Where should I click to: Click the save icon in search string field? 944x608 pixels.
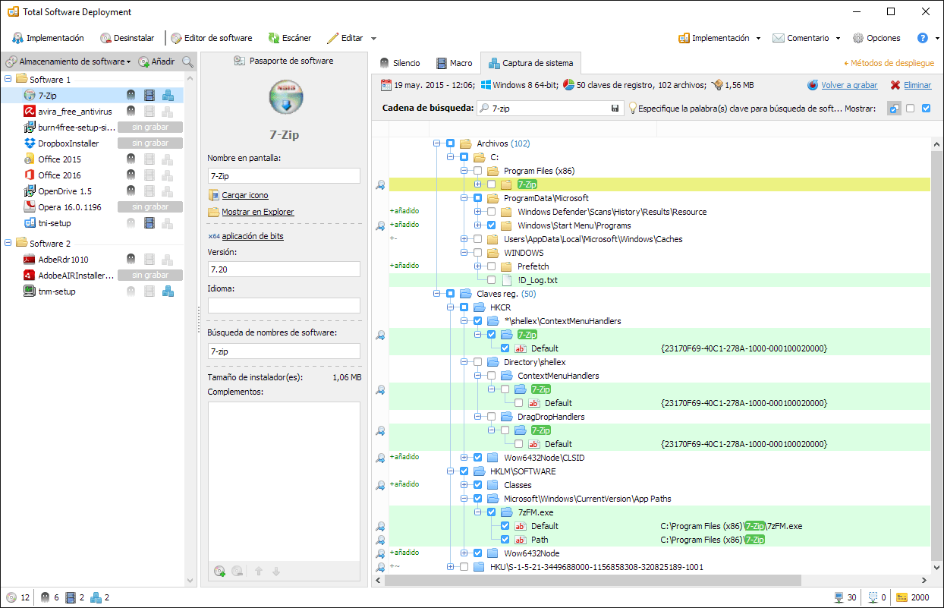click(615, 109)
